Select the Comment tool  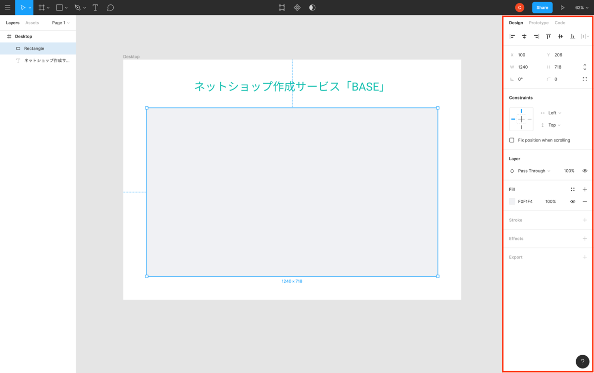click(x=110, y=7)
